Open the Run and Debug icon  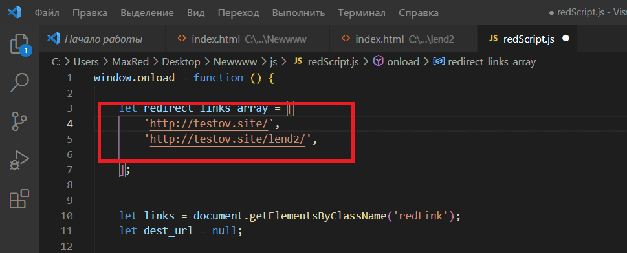pyautogui.click(x=19, y=161)
